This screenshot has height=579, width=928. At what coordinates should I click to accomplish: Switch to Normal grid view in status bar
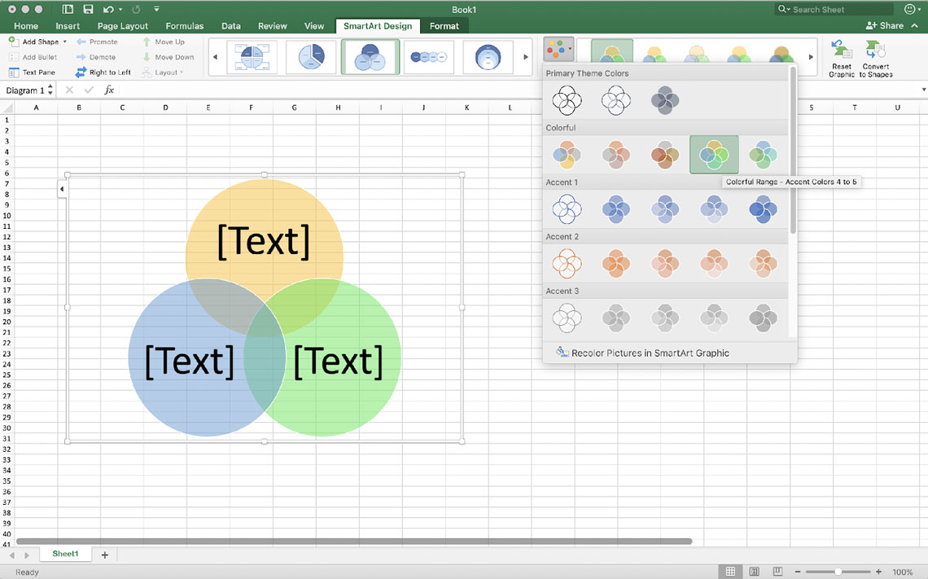731,572
